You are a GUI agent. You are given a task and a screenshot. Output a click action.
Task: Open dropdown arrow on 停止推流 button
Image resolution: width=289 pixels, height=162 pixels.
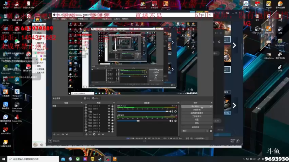[x=211, y=106]
